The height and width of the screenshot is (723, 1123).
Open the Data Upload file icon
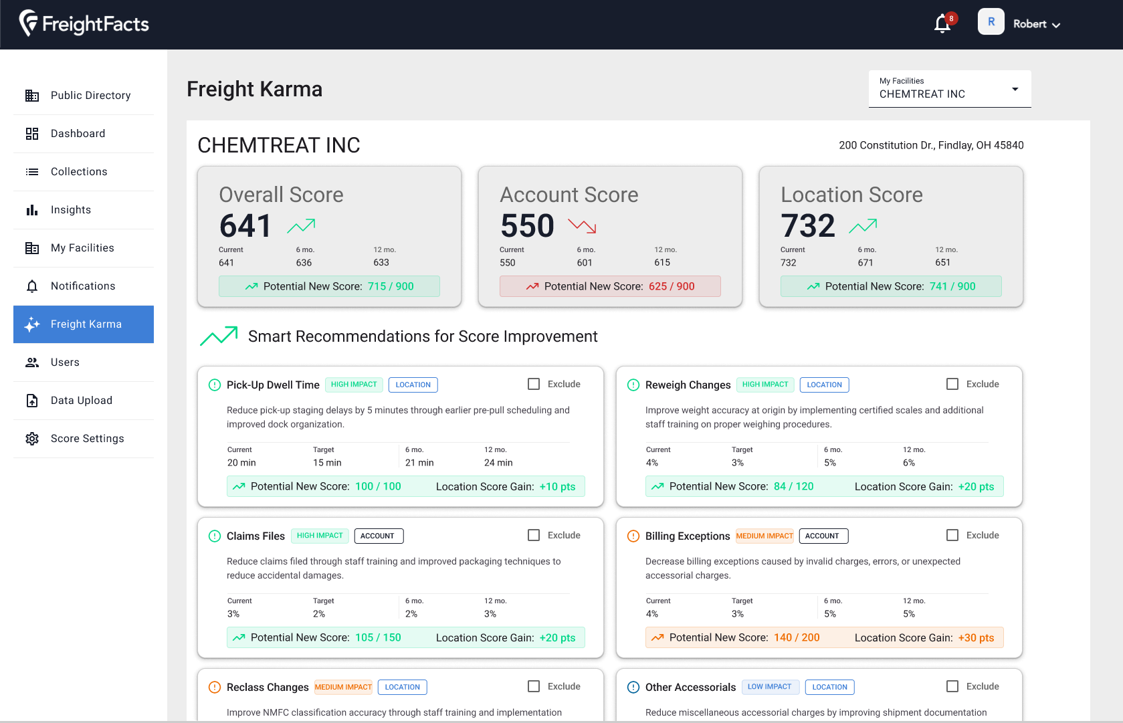pyautogui.click(x=31, y=400)
